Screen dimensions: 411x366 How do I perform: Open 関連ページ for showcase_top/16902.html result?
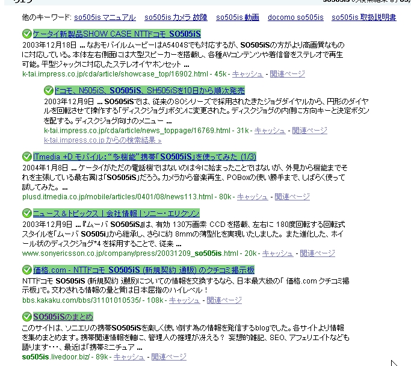tap(287, 74)
